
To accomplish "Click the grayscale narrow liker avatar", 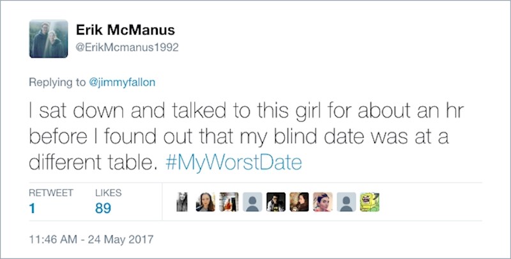I will 183,202.
